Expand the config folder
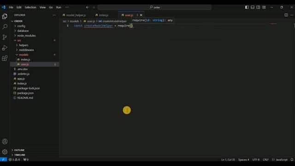 (x=21, y=26)
